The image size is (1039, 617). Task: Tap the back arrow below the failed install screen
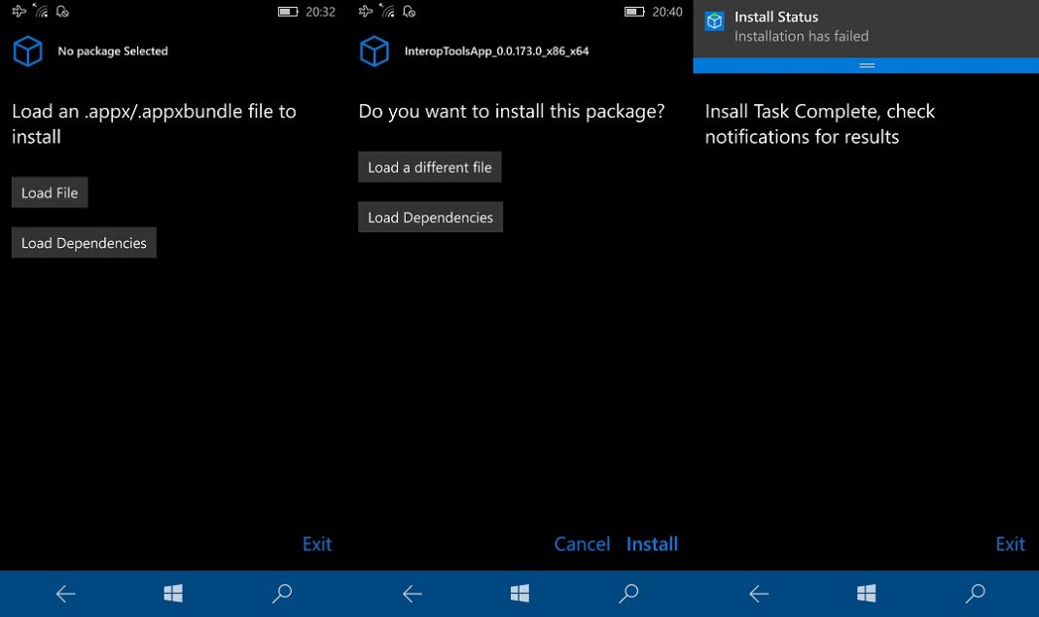tap(758, 593)
